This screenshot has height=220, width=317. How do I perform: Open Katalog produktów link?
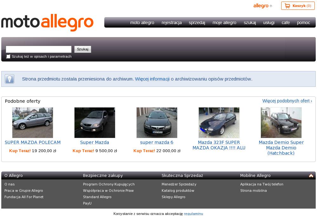click(x=178, y=191)
